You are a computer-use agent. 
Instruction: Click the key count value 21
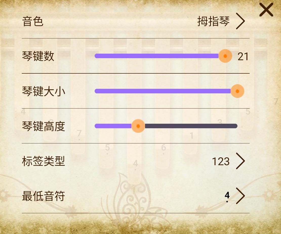coord(243,57)
